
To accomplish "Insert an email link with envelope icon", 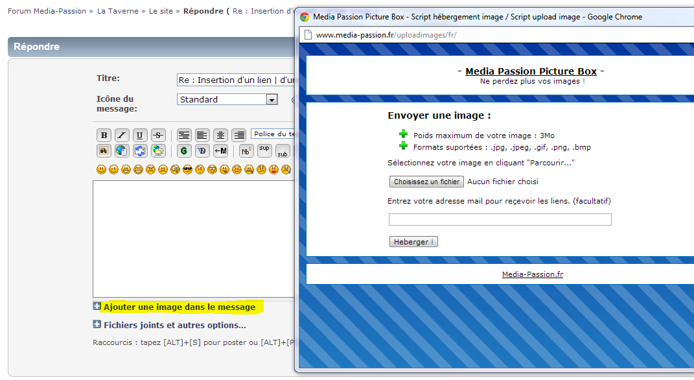I will point(140,150).
